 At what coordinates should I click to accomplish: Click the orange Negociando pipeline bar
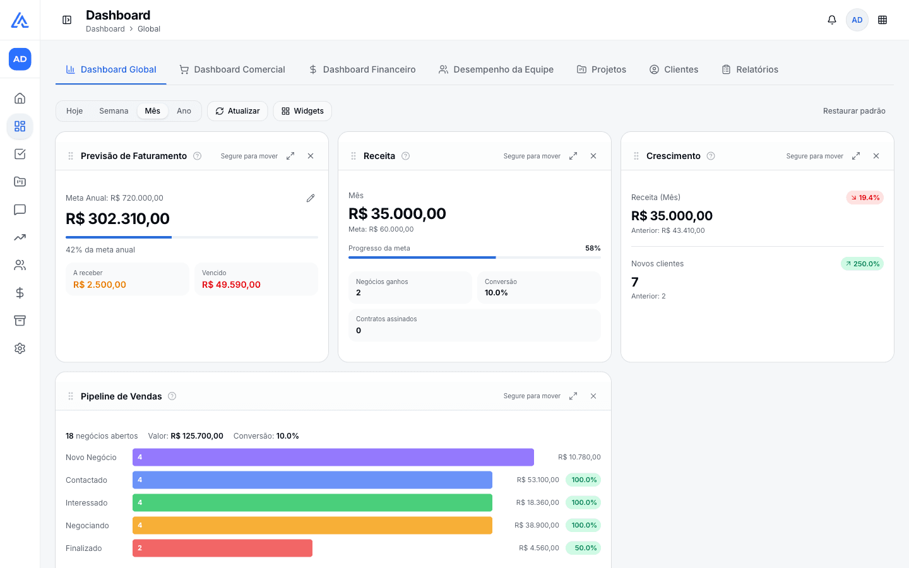coord(312,526)
